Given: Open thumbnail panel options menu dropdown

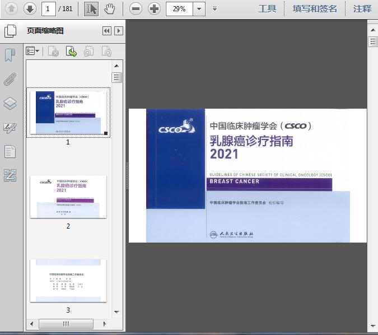Looking at the screenshot, I should pos(32,52).
